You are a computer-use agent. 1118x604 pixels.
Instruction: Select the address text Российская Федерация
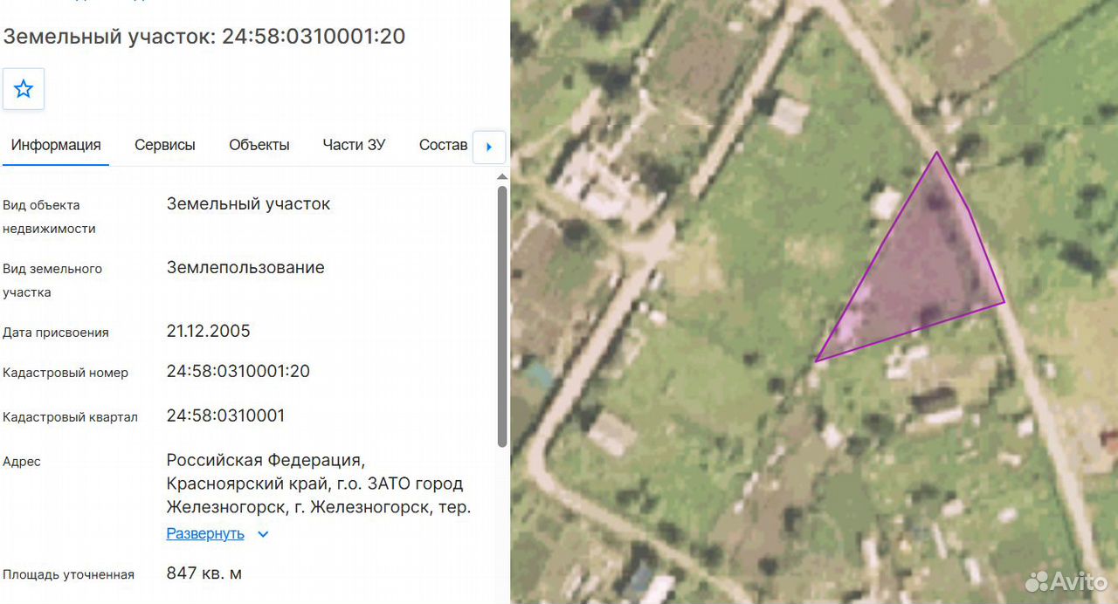coord(266,460)
